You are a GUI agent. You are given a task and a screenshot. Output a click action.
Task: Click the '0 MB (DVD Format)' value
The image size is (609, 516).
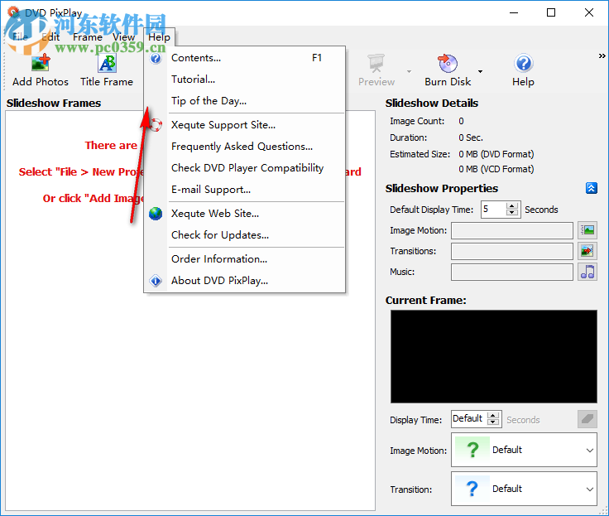pyautogui.click(x=496, y=154)
